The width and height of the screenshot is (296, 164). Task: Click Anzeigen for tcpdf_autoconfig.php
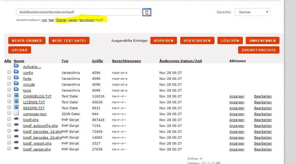pyautogui.click(x=237, y=126)
